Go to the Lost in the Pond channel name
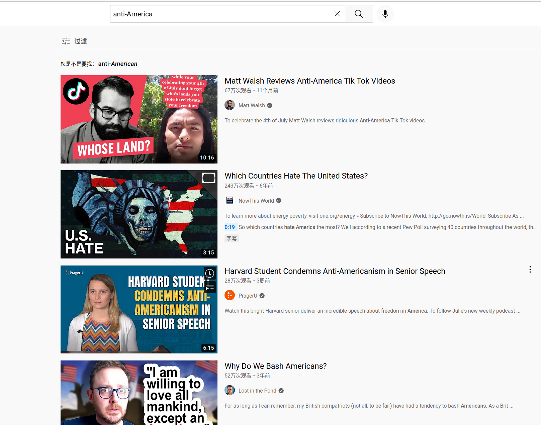The width and height of the screenshot is (541, 425). click(257, 391)
